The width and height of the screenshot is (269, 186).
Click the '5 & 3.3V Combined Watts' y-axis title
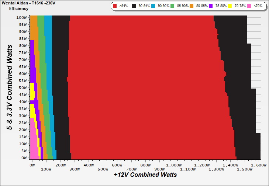[x=10, y=87]
